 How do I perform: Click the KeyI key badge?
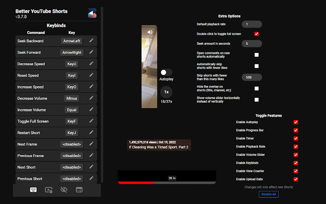pos(72,75)
